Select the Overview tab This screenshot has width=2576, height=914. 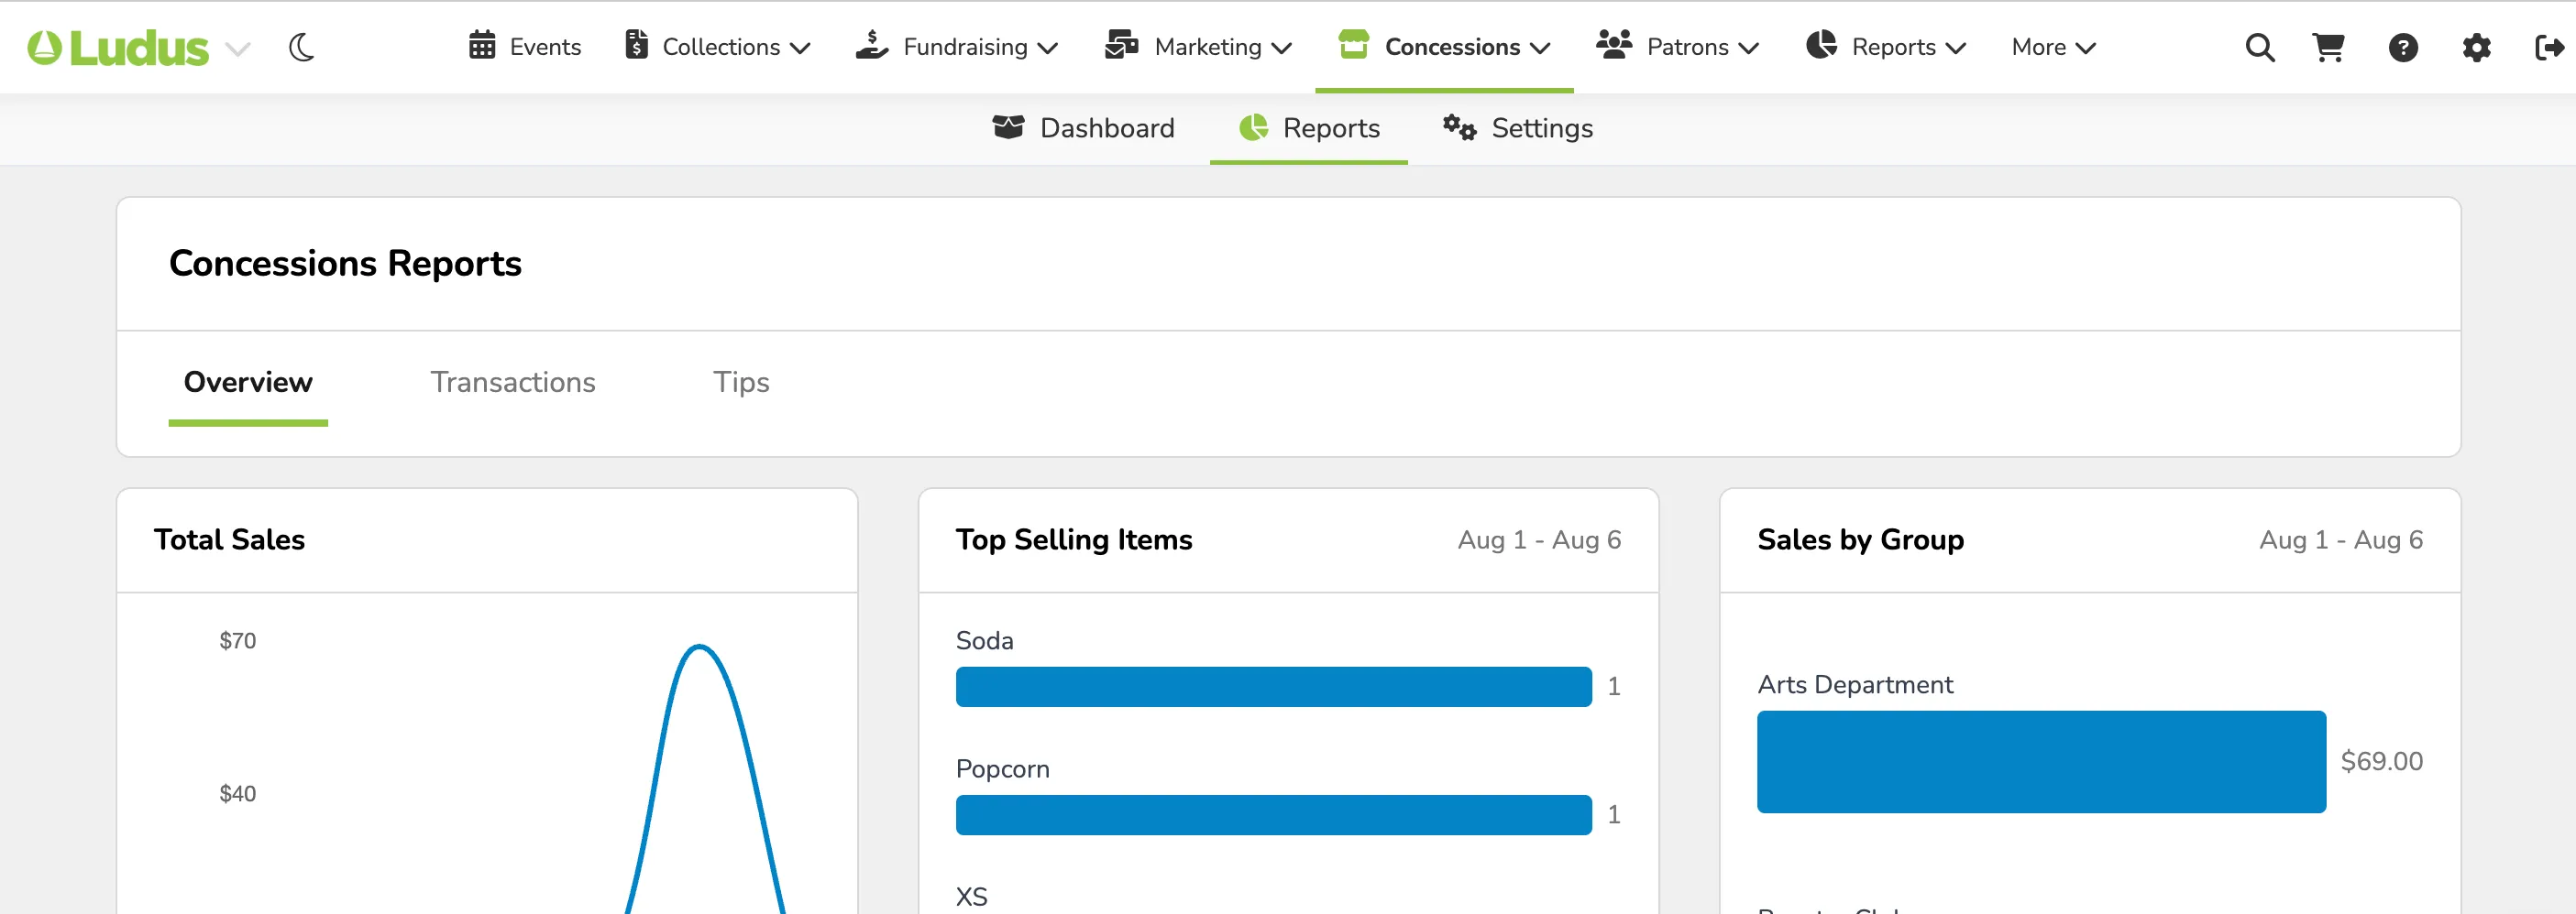click(x=248, y=382)
